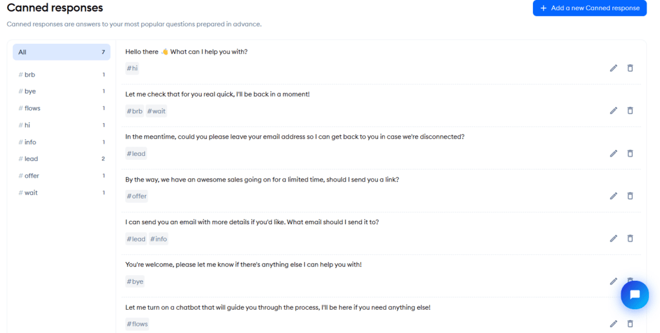Click the #info tag chip on email response

[159, 239]
